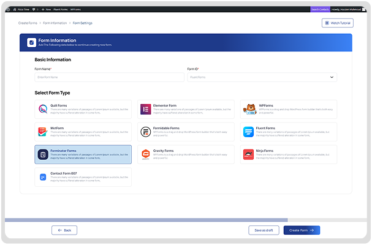Select the Quill Forms logo icon
372x245 pixels.
coord(43,109)
